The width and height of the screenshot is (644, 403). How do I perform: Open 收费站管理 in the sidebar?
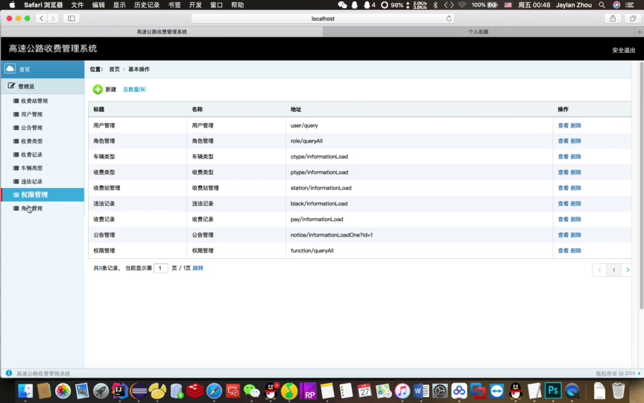click(34, 101)
